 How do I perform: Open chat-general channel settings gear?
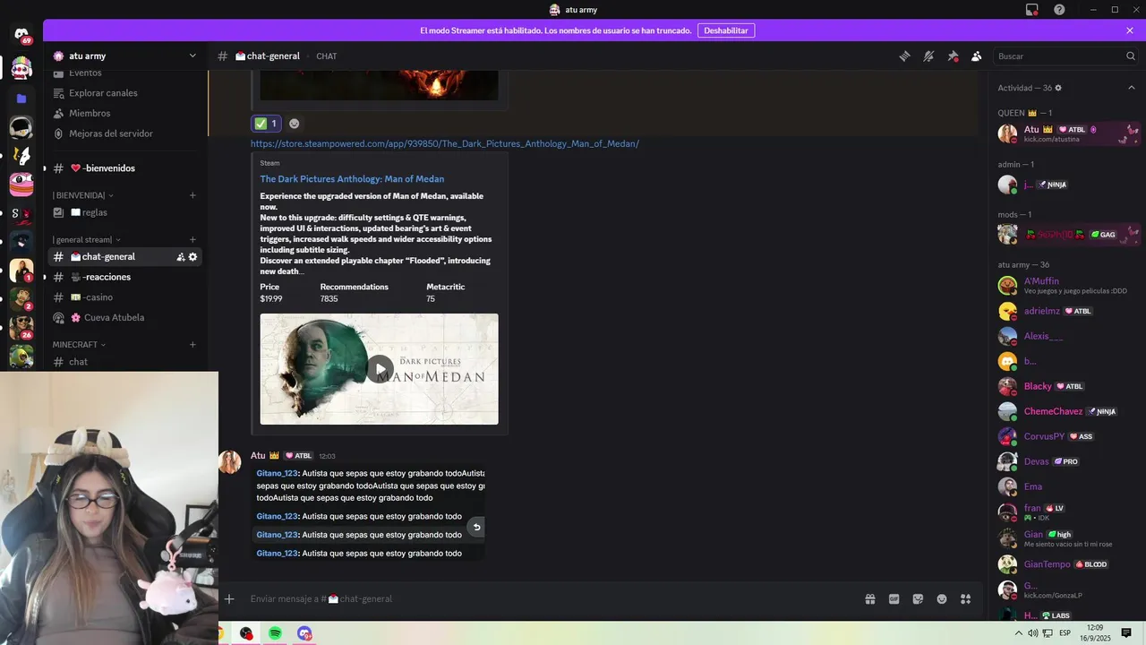point(192,257)
